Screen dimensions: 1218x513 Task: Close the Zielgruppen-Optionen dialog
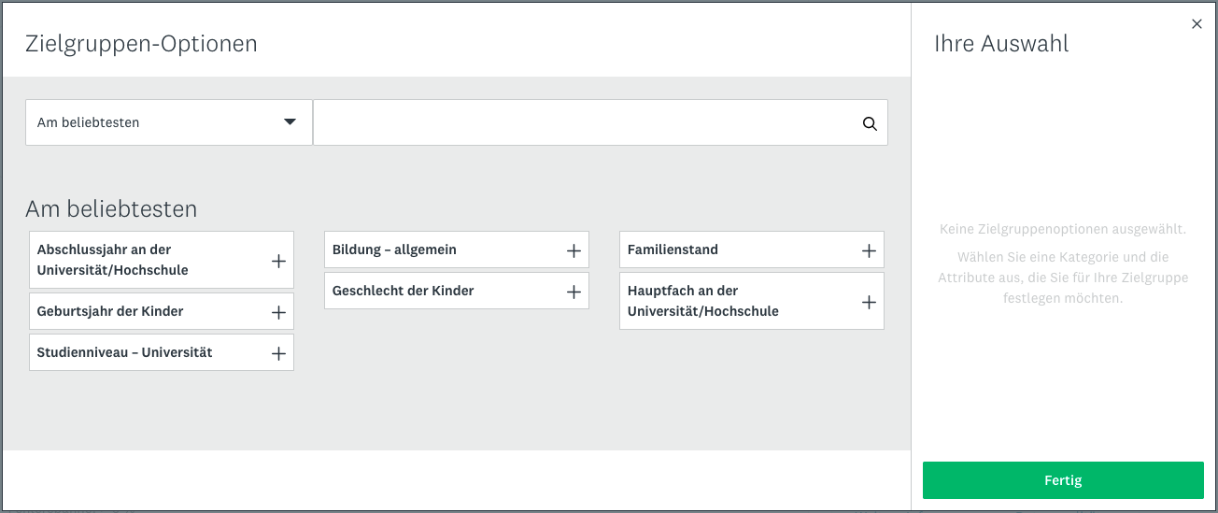tap(1197, 24)
